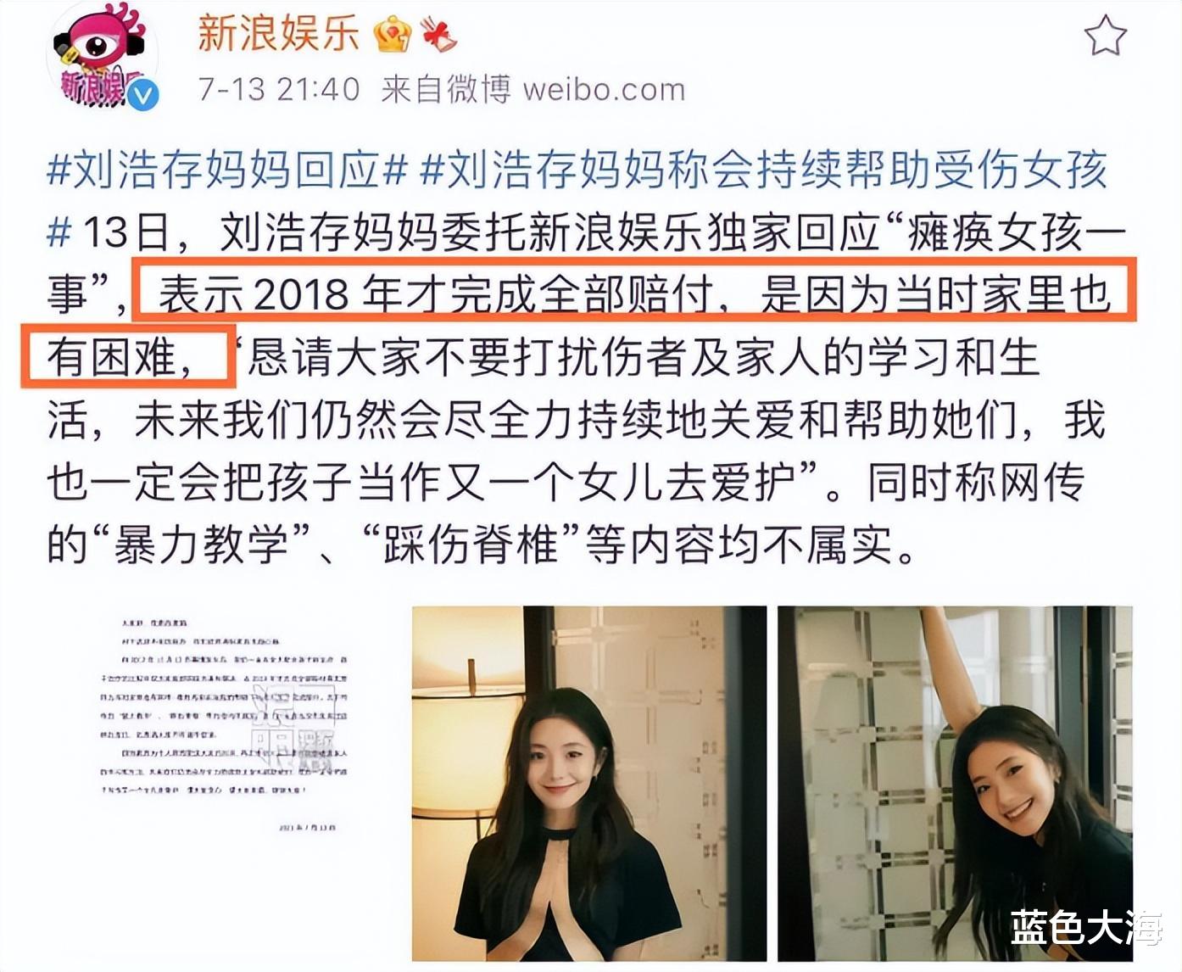1182x972 pixels.
Task: Click the blue verified badge on avatar
Action: pos(145,96)
